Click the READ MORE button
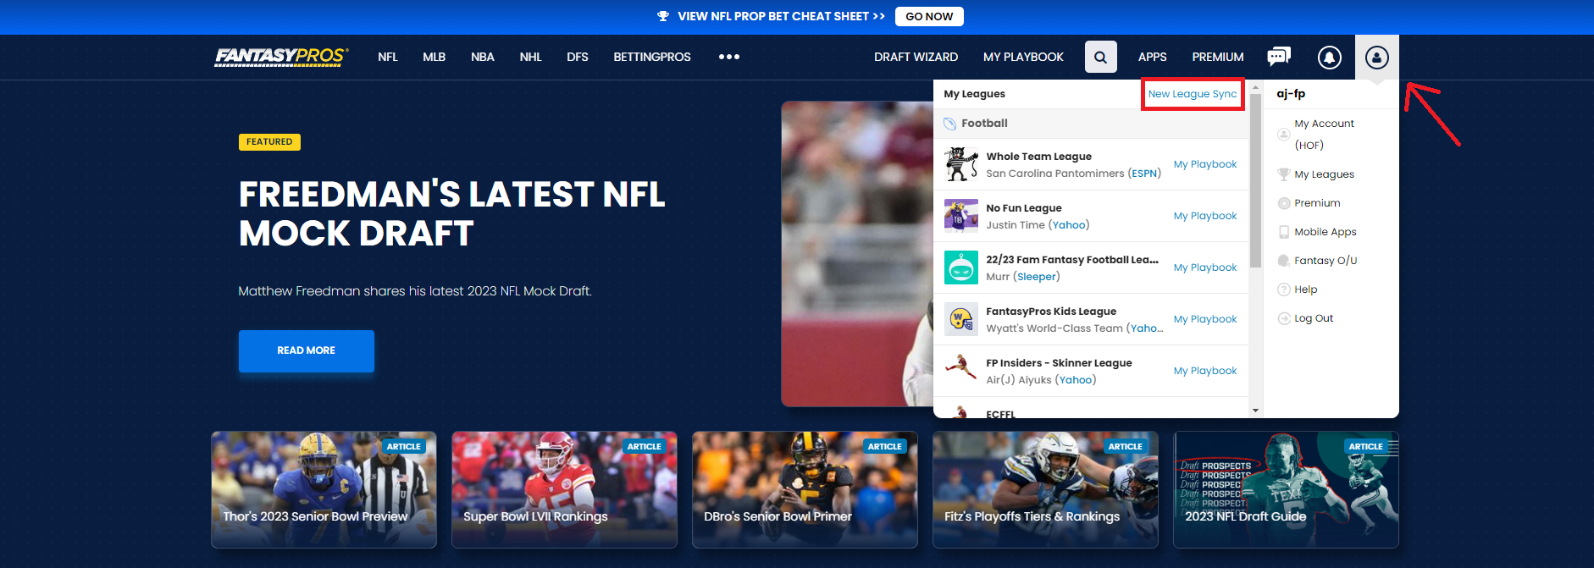This screenshot has width=1594, height=568. pyautogui.click(x=307, y=350)
